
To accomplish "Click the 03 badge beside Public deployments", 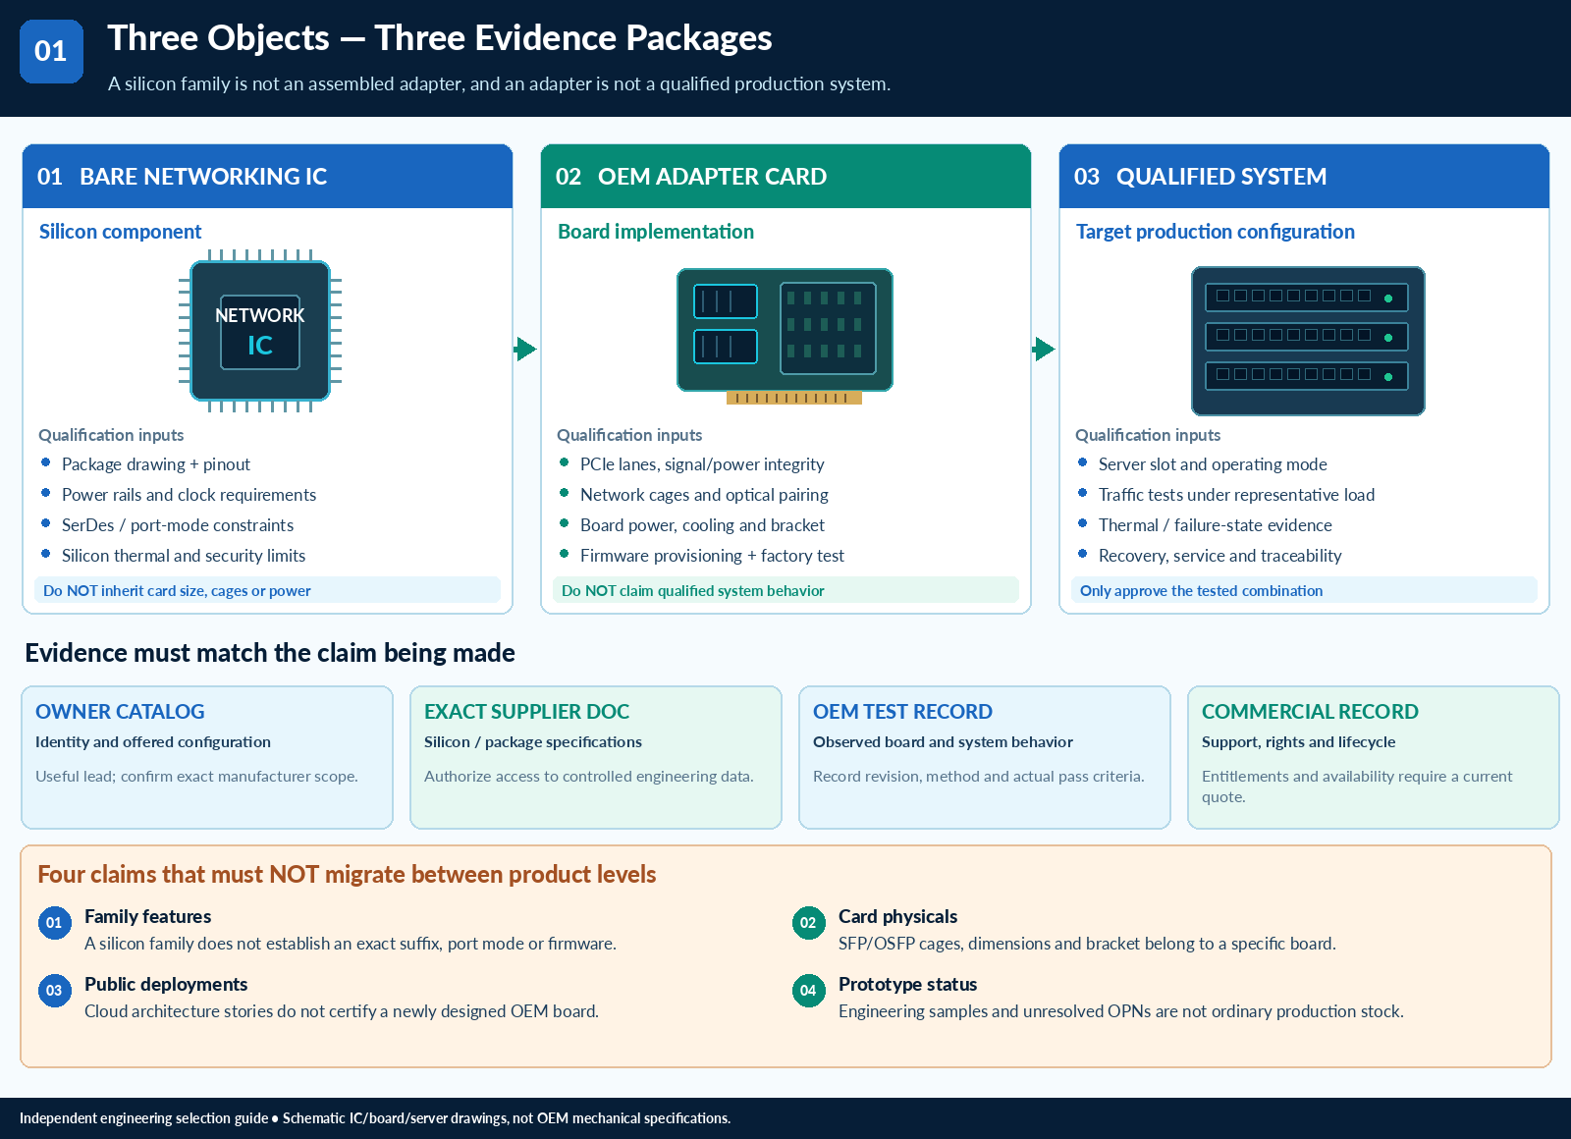I will pos(54,991).
